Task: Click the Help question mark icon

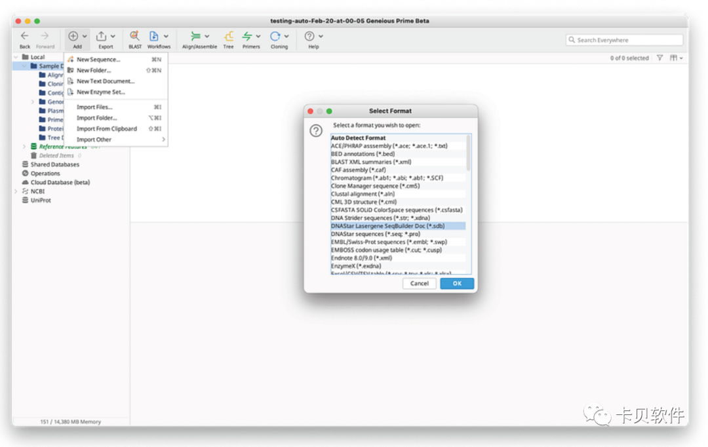Action: coord(309,35)
